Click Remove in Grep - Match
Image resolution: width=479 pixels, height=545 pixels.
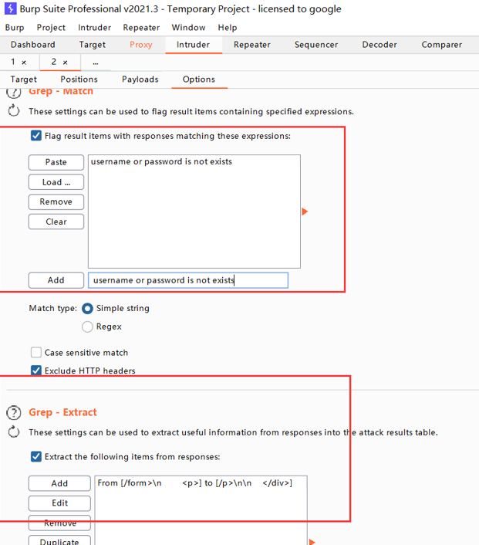56,202
